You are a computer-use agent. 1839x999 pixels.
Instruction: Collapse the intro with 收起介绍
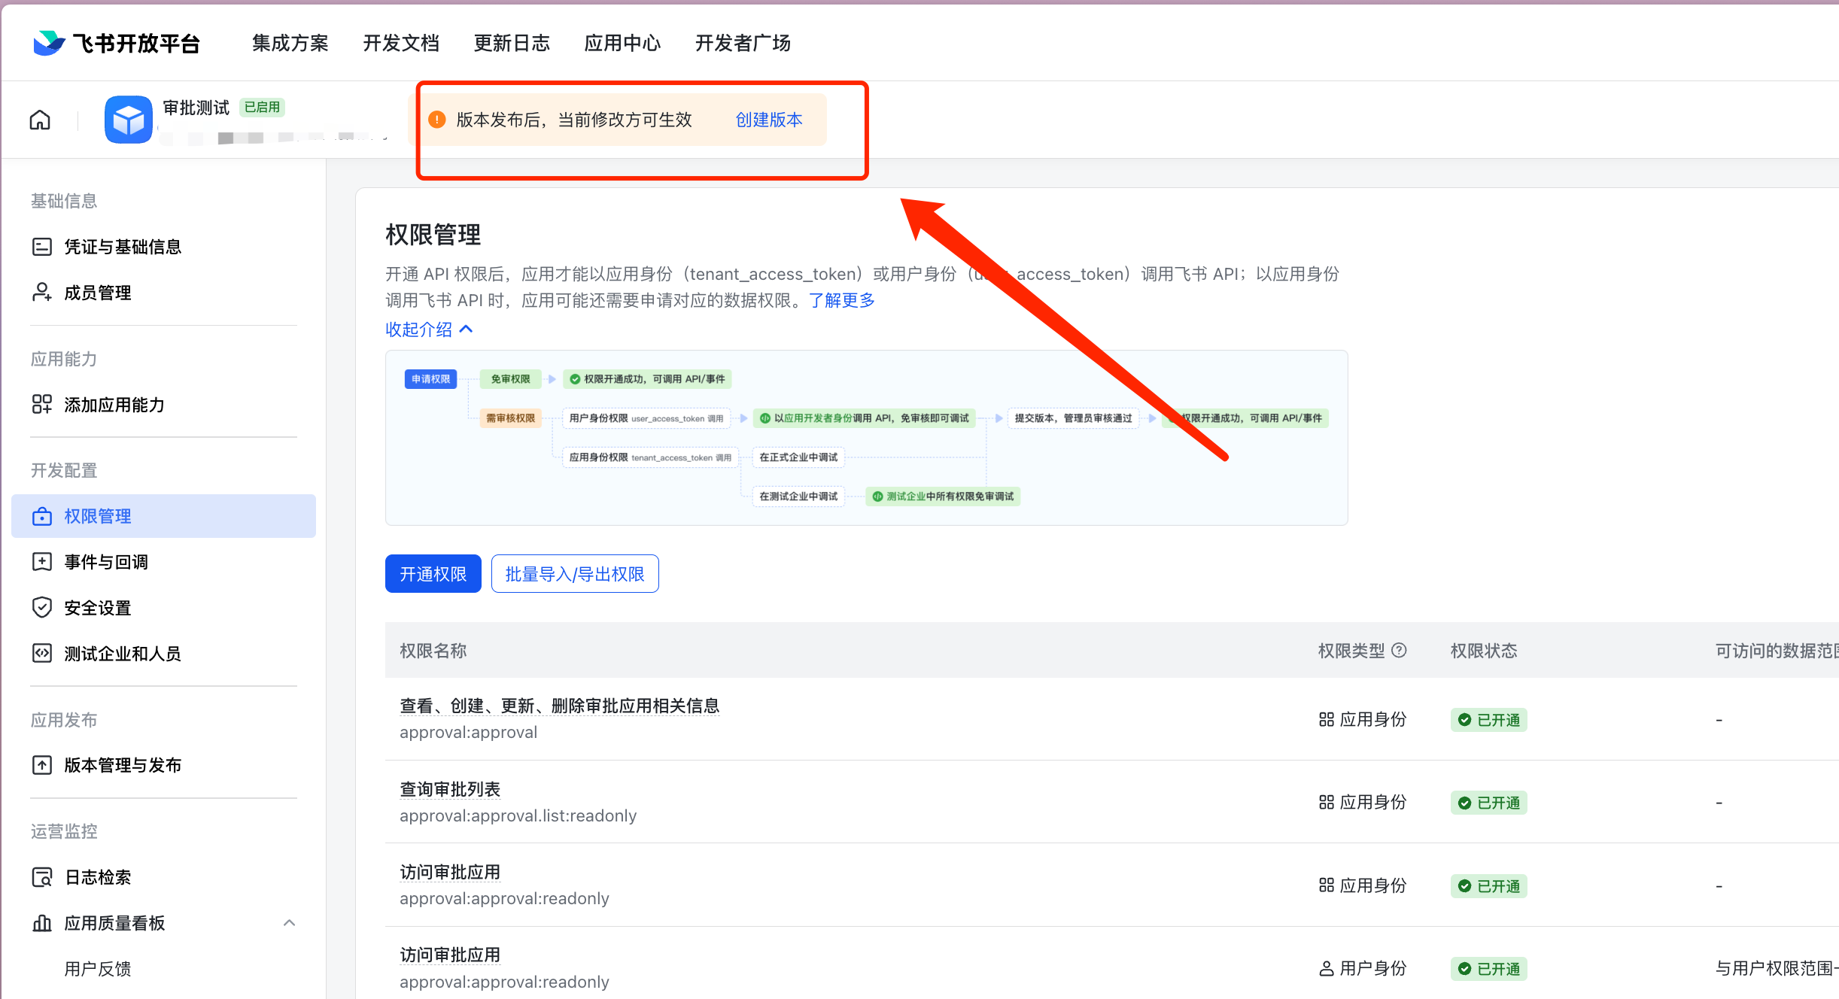click(x=429, y=329)
